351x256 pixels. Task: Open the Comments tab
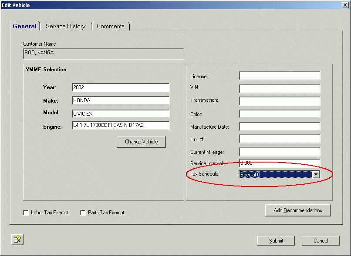111,26
